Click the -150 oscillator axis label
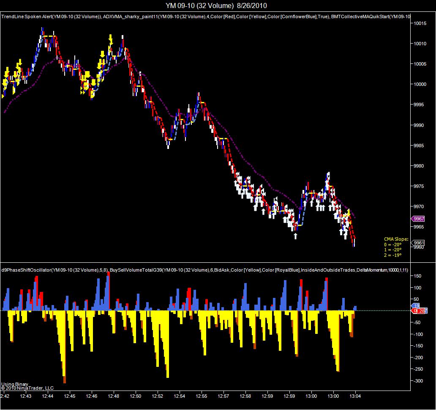The width and height of the screenshot is (436, 410). pos(418,346)
